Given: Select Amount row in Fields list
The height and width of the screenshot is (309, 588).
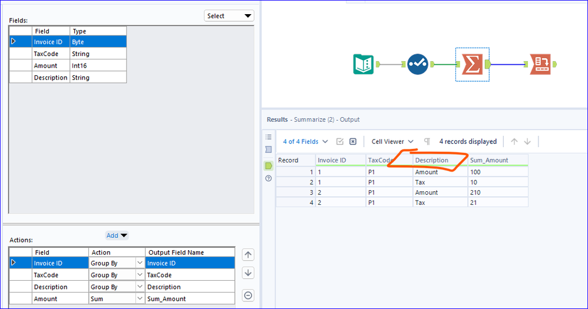Looking at the screenshot, I should (x=68, y=65).
